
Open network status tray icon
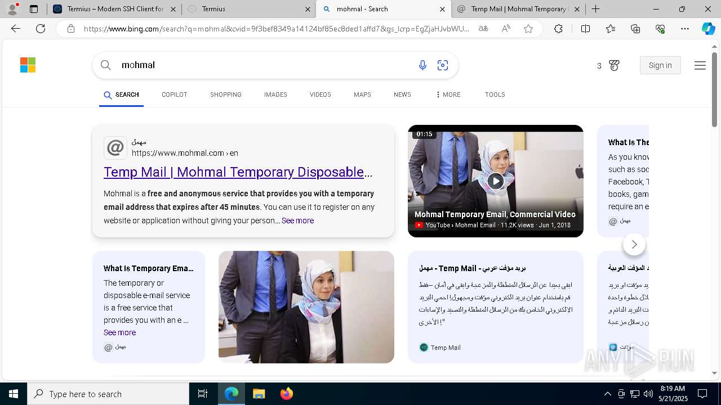tap(634, 394)
